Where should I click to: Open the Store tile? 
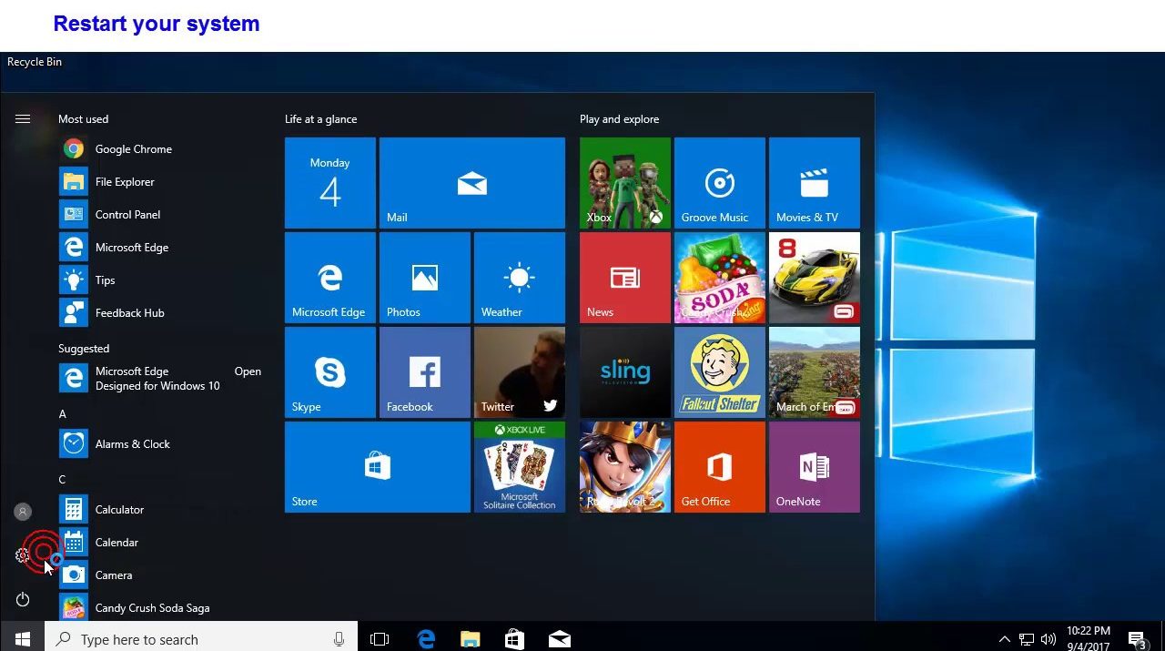(377, 467)
